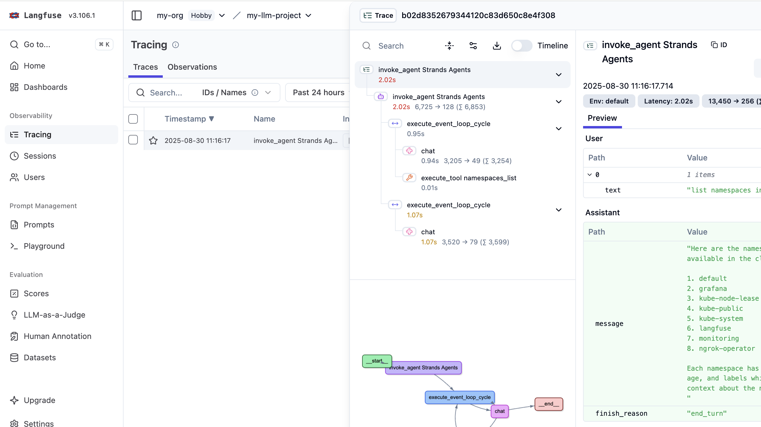The height and width of the screenshot is (427, 761).
Task: Click the Scores sidebar icon
Action: tap(14, 294)
